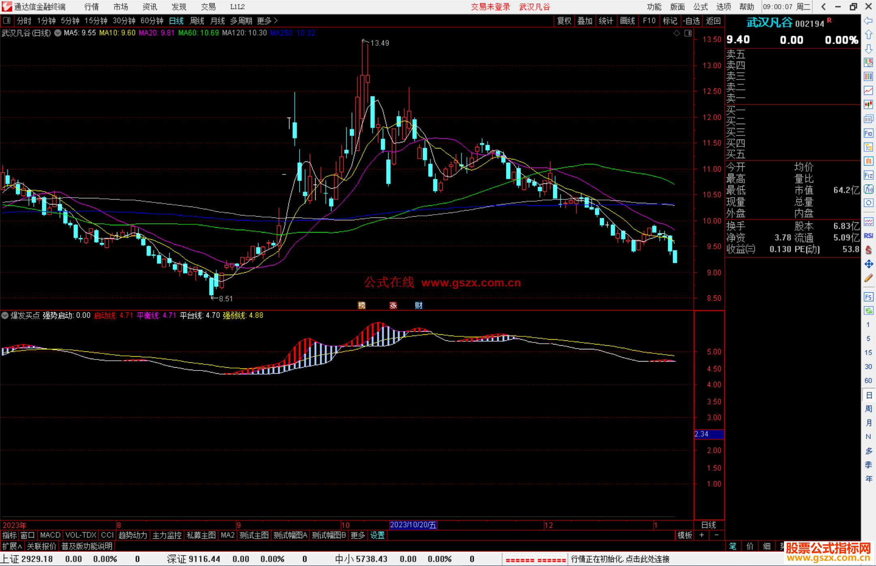Image resolution: width=876 pixels, height=566 pixels.
Task: Switch to the MACD indicator tab
Action: [50, 535]
